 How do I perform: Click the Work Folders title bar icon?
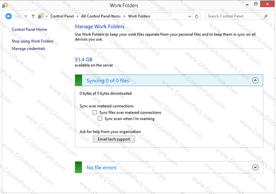click(5, 5)
